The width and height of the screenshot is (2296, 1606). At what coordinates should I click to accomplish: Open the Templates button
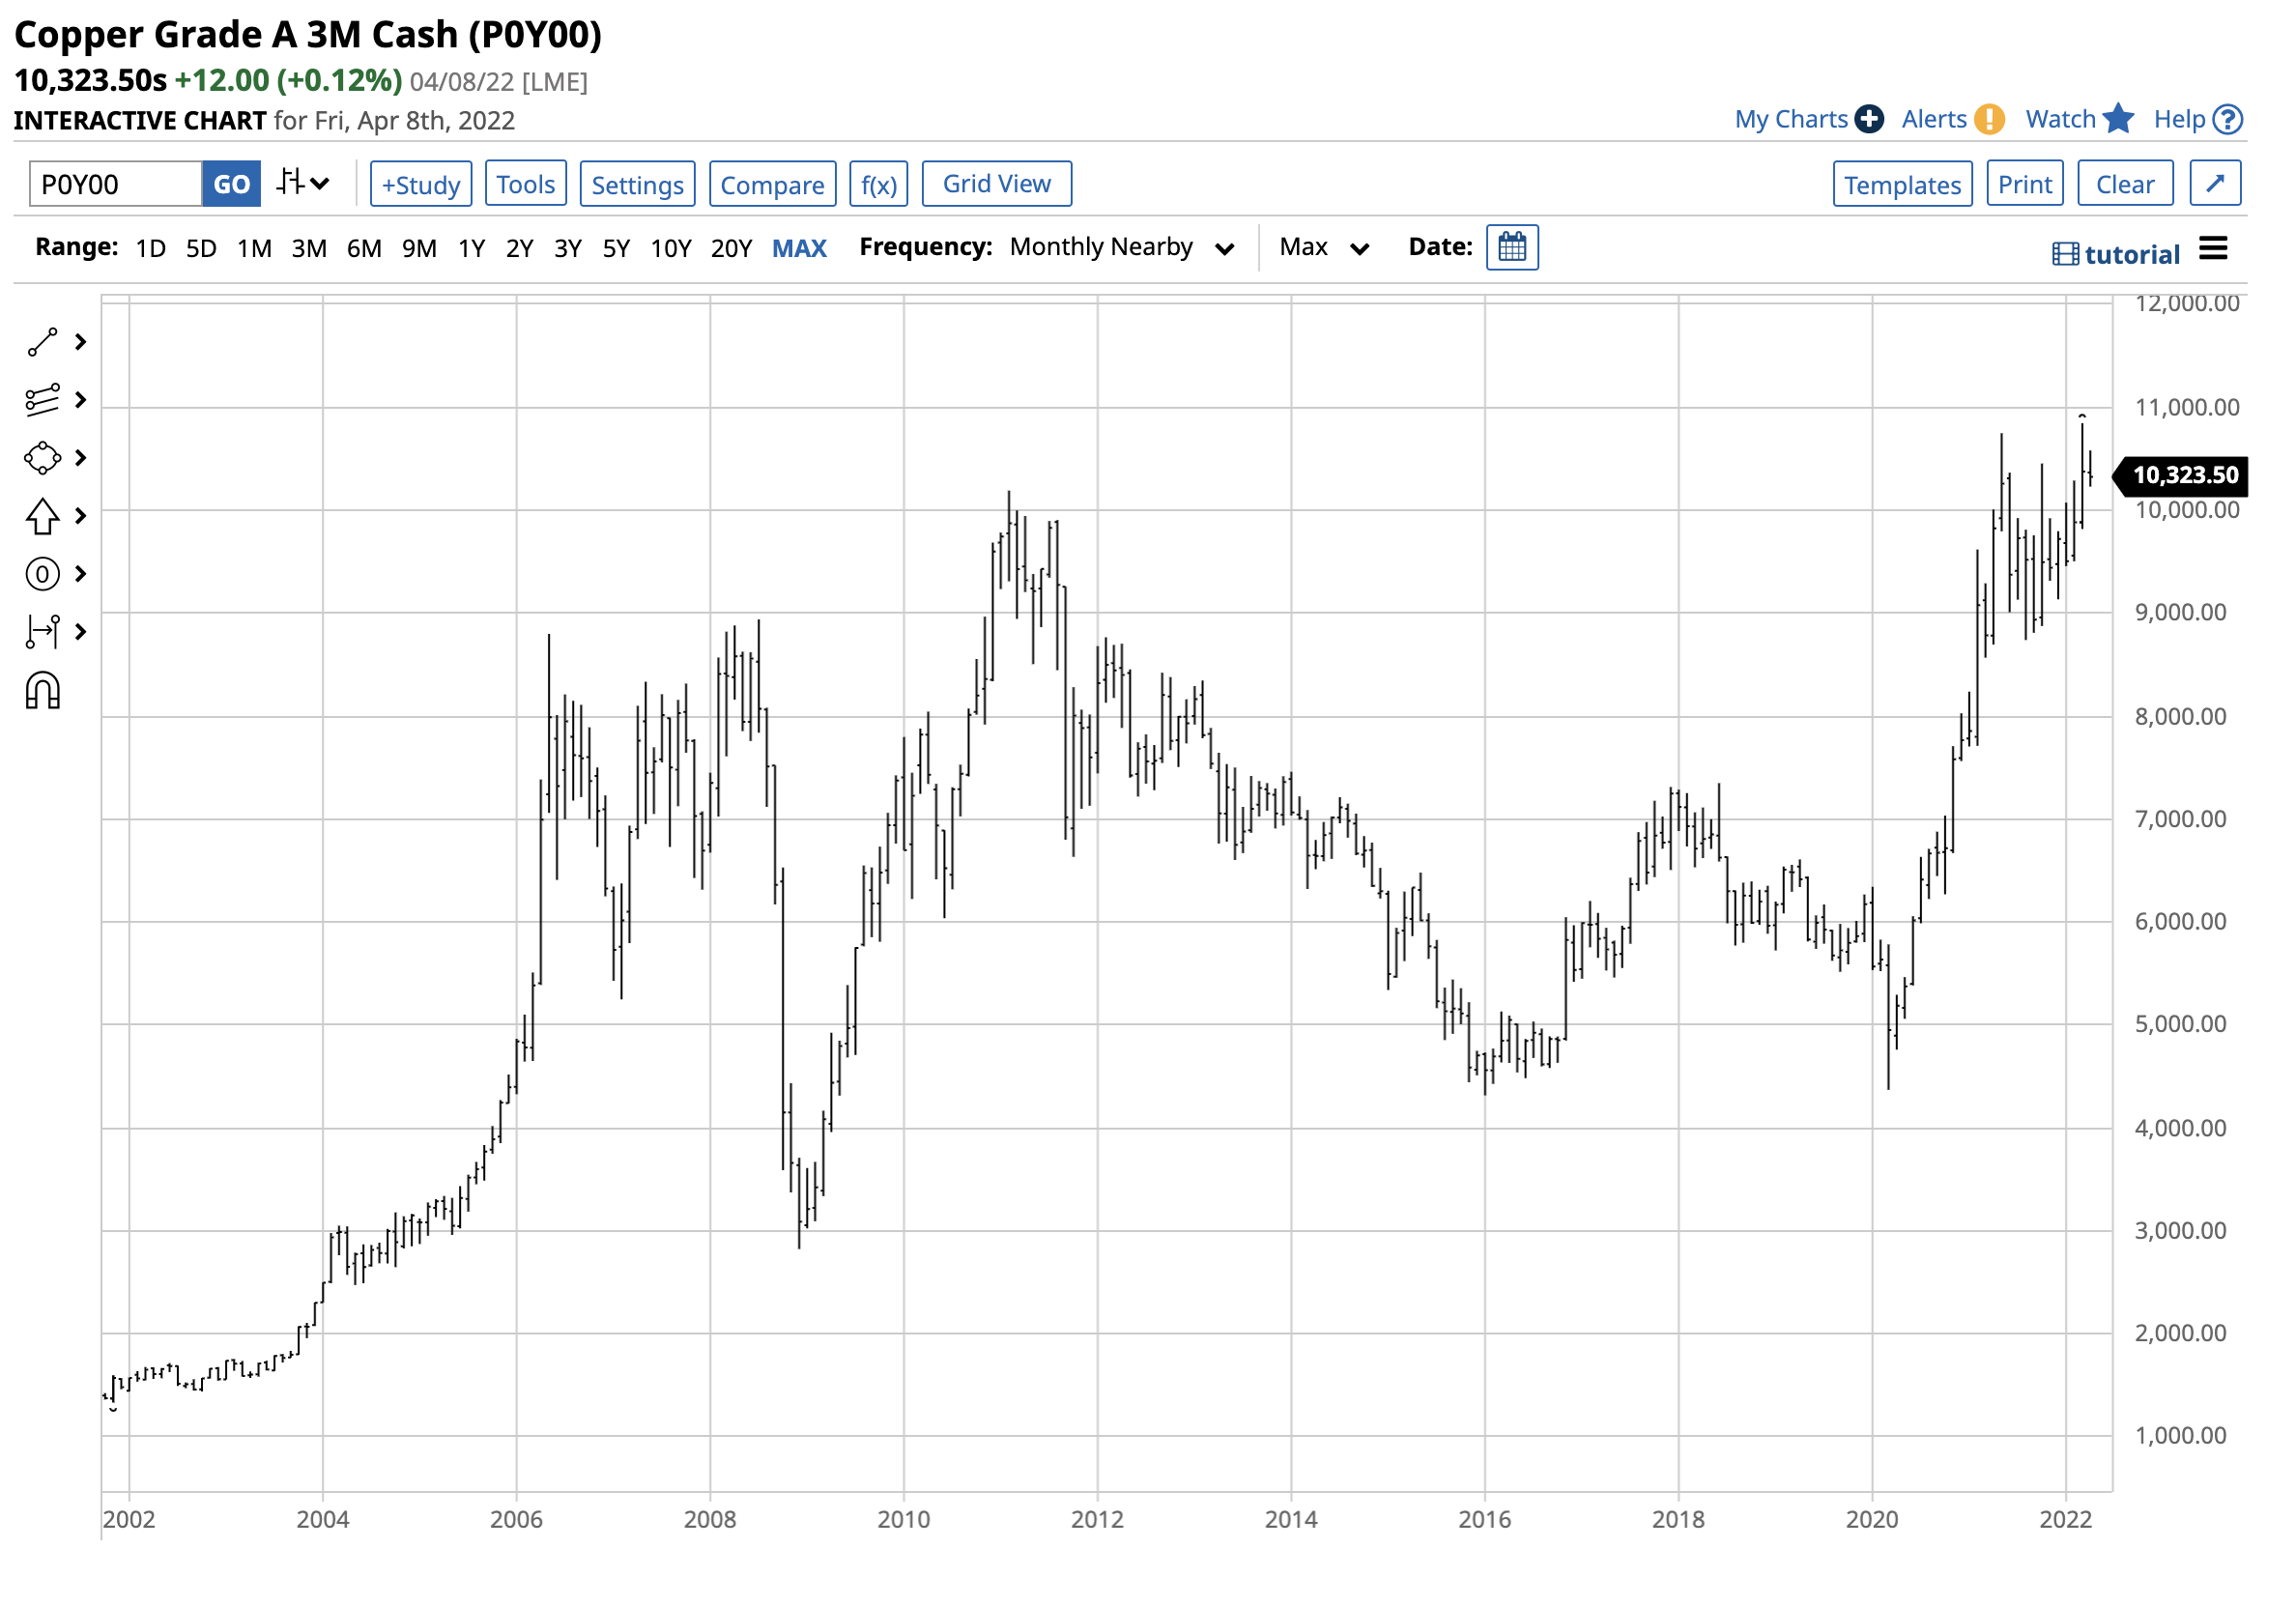(x=1905, y=184)
